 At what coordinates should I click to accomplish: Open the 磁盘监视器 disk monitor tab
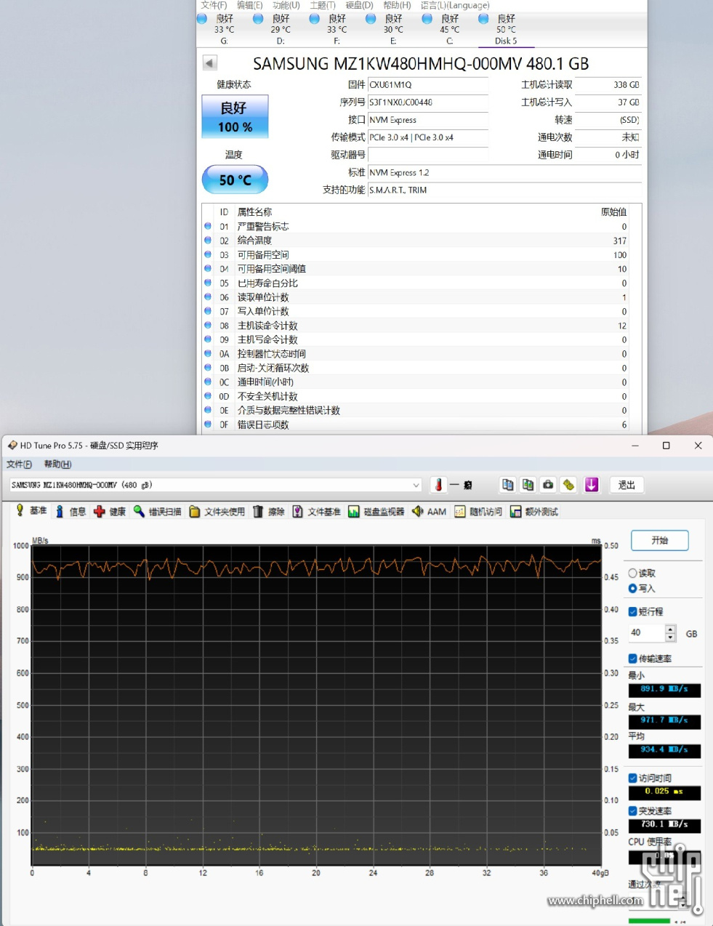click(376, 512)
